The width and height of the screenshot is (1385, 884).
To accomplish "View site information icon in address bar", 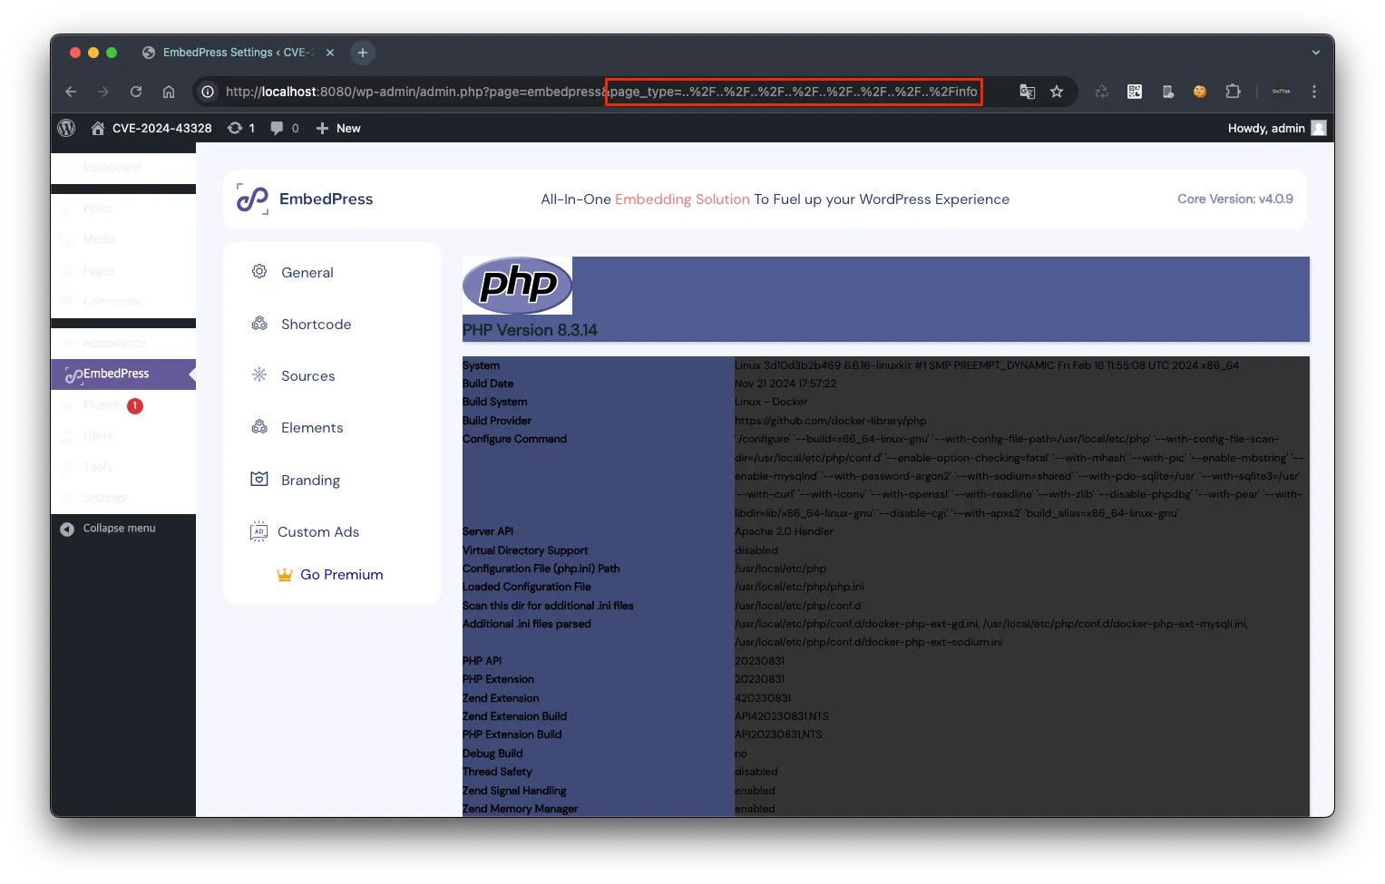I will pos(208,92).
